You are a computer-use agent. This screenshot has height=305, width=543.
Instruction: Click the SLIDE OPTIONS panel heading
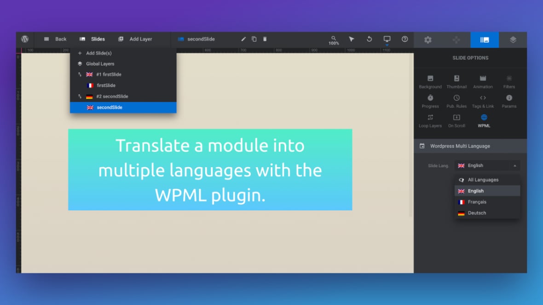(x=470, y=58)
